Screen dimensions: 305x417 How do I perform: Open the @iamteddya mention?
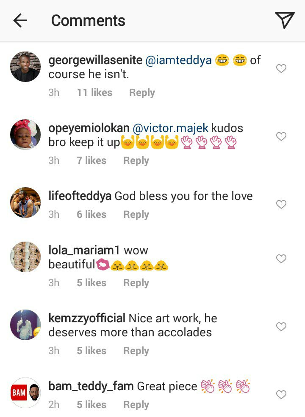(178, 60)
